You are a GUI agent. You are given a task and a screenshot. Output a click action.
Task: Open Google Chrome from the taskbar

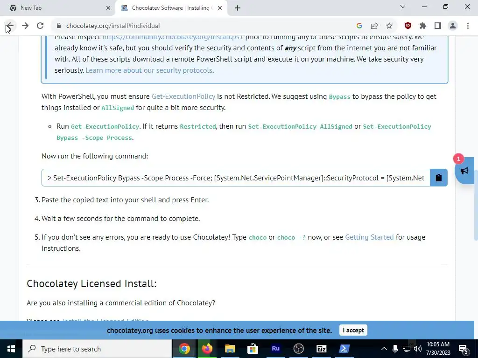point(184,349)
